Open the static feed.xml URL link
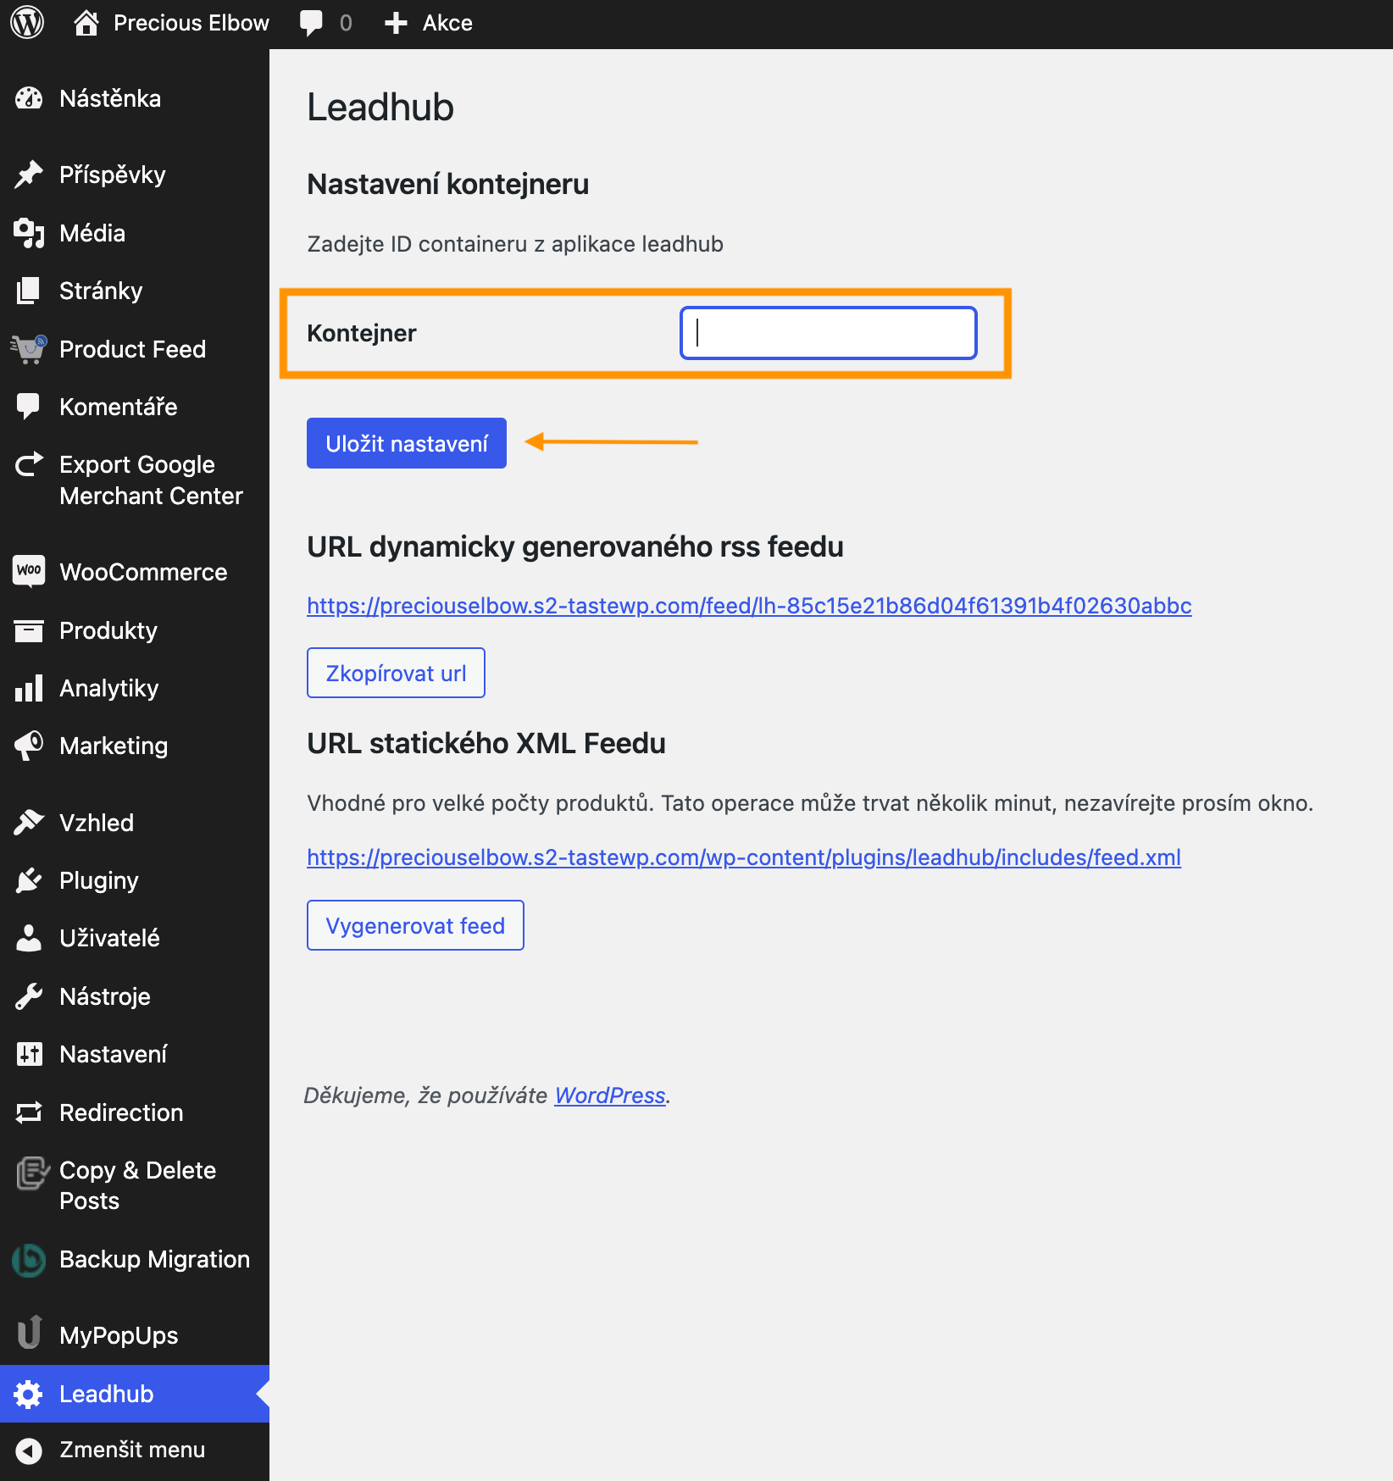This screenshot has width=1393, height=1481. tap(744, 857)
